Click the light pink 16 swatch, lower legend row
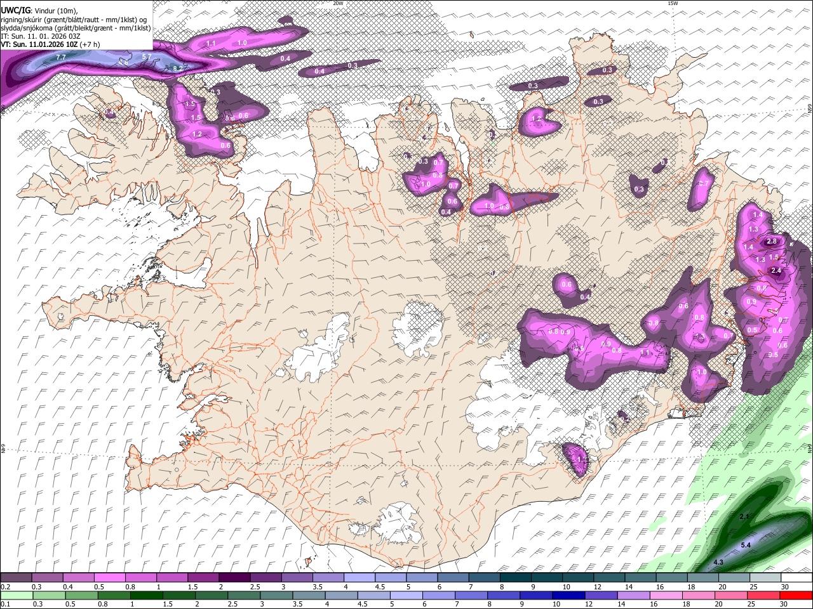This screenshot has height=609, width=813. [x=666, y=595]
